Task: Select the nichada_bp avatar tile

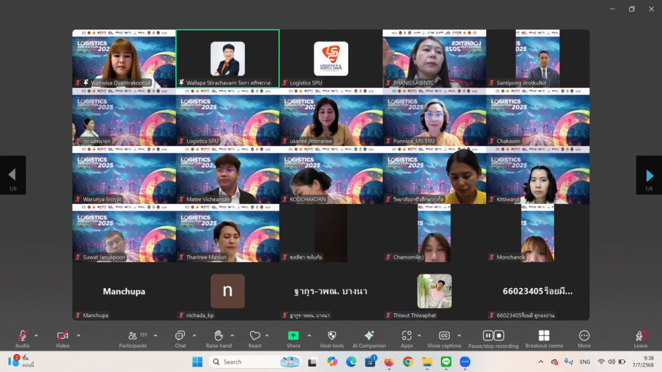Action: pyautogui.click(x=228, y=291)
